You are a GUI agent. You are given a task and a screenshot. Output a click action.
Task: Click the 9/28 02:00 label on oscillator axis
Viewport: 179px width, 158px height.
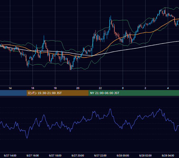[x=145, y=155]
